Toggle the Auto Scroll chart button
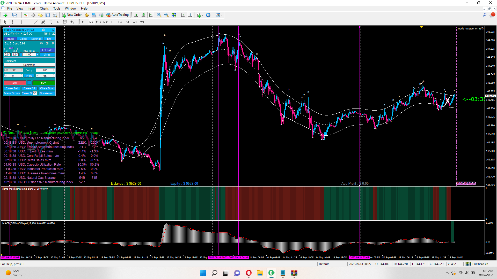497x279 pixels. click(x=183, y=15)
